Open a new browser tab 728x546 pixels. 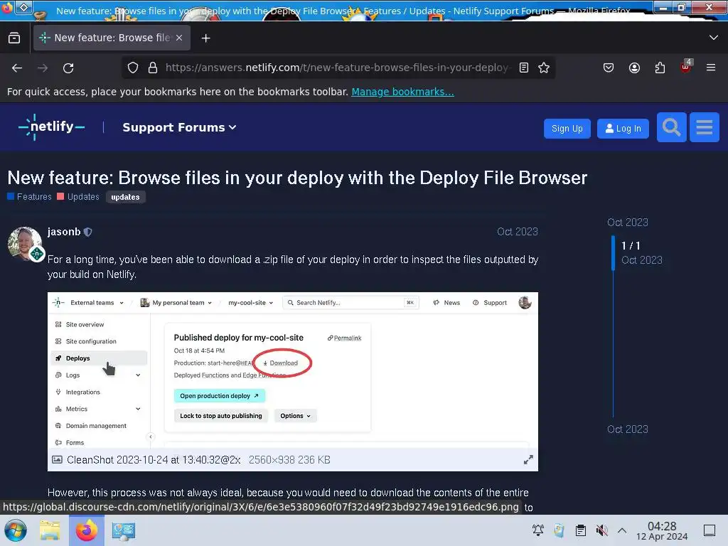pyautogui.click(x=205, y=38)
